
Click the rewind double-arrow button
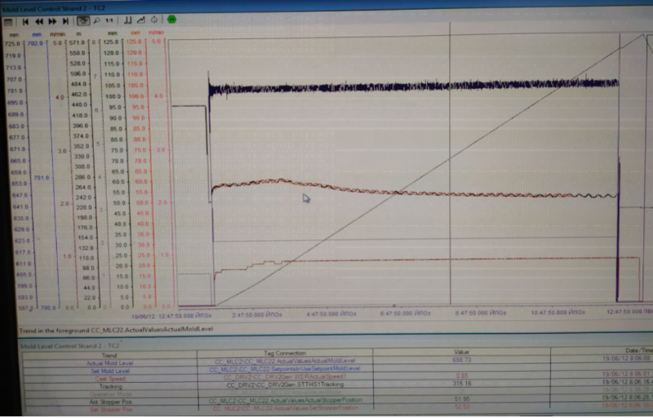tap(39, 20)
